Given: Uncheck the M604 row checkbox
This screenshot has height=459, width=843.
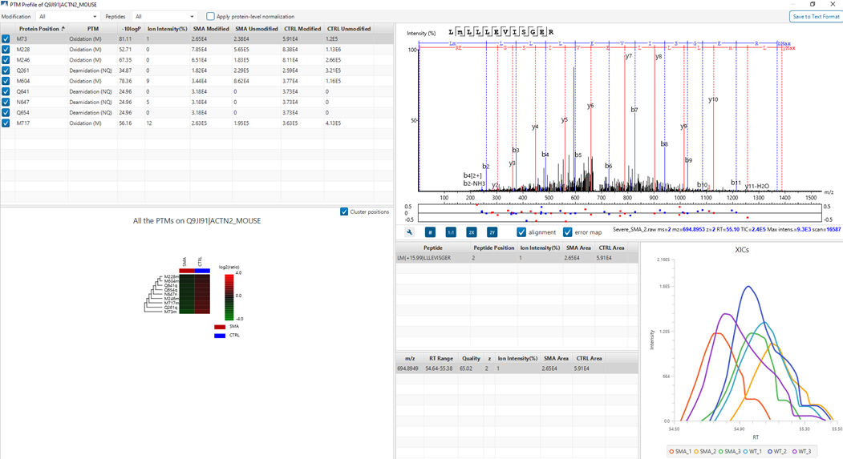Looking at the screenshot, I should pos(6,81).
